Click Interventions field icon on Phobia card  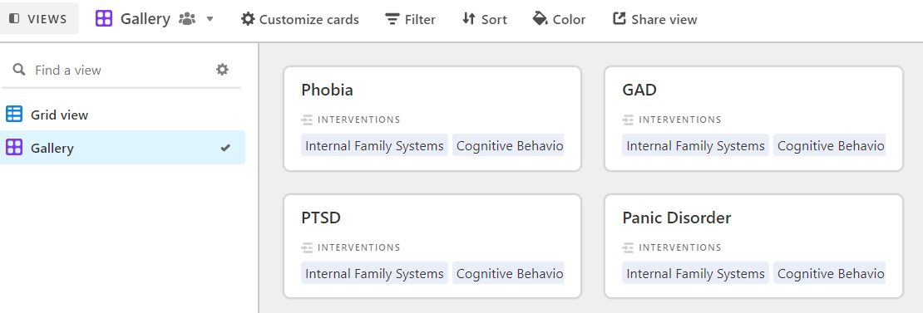point(307,120)
